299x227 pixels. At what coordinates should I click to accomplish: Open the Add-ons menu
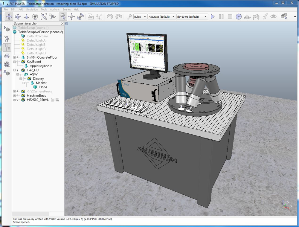(x=55, y=9)
